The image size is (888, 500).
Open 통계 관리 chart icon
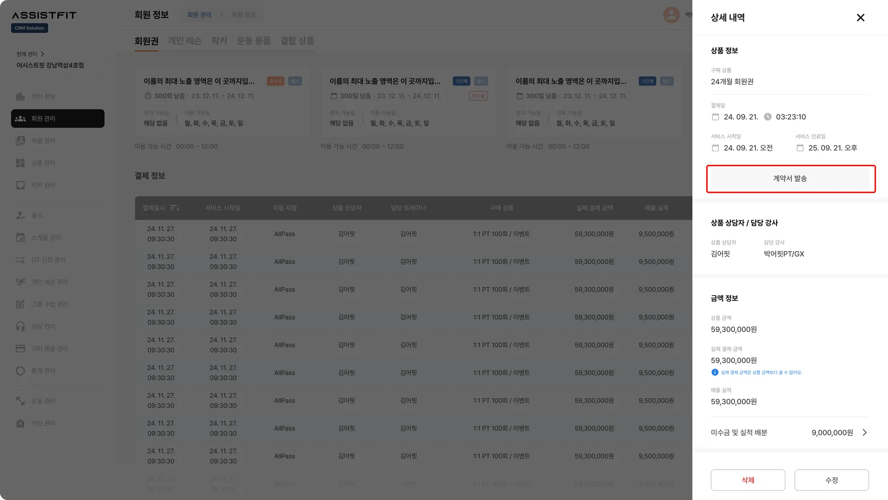click(20, 371)
